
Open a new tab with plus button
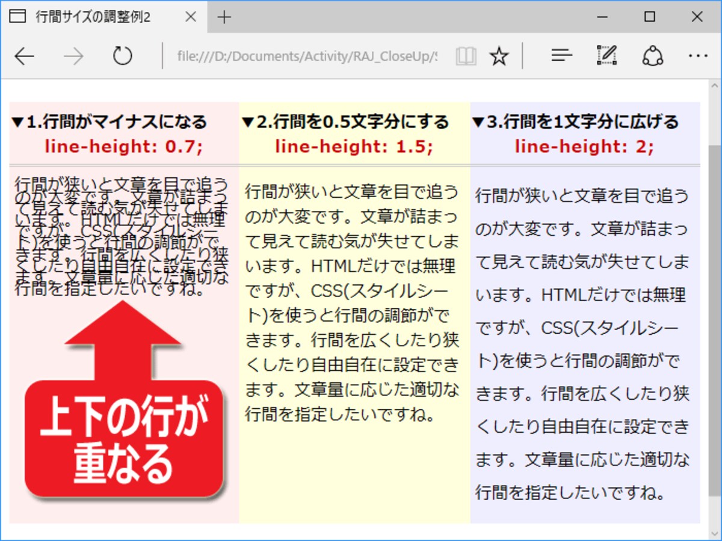[224, 17]
